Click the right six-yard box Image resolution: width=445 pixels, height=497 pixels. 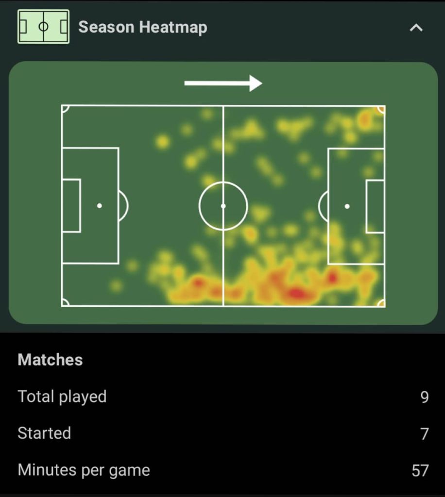tap(375, 206)
